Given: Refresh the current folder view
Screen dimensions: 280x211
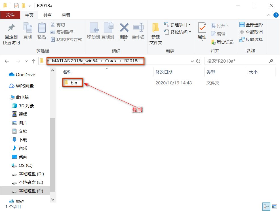Looking at the screenshot, I should (198, 61).
